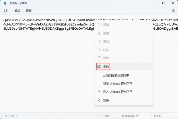Choose 全选 from the context menu

tap(124, 66)
